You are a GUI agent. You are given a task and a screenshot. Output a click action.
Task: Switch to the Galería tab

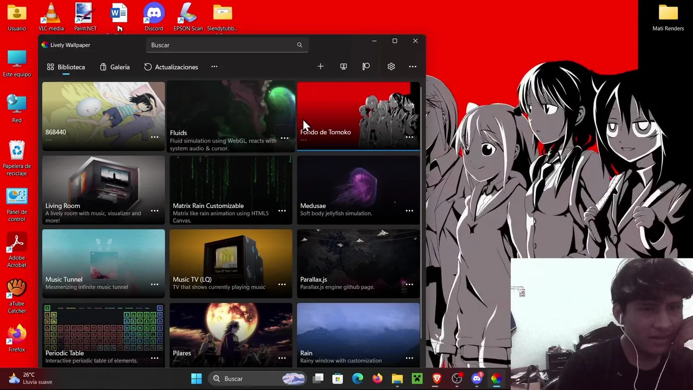(x=114, y=67)
